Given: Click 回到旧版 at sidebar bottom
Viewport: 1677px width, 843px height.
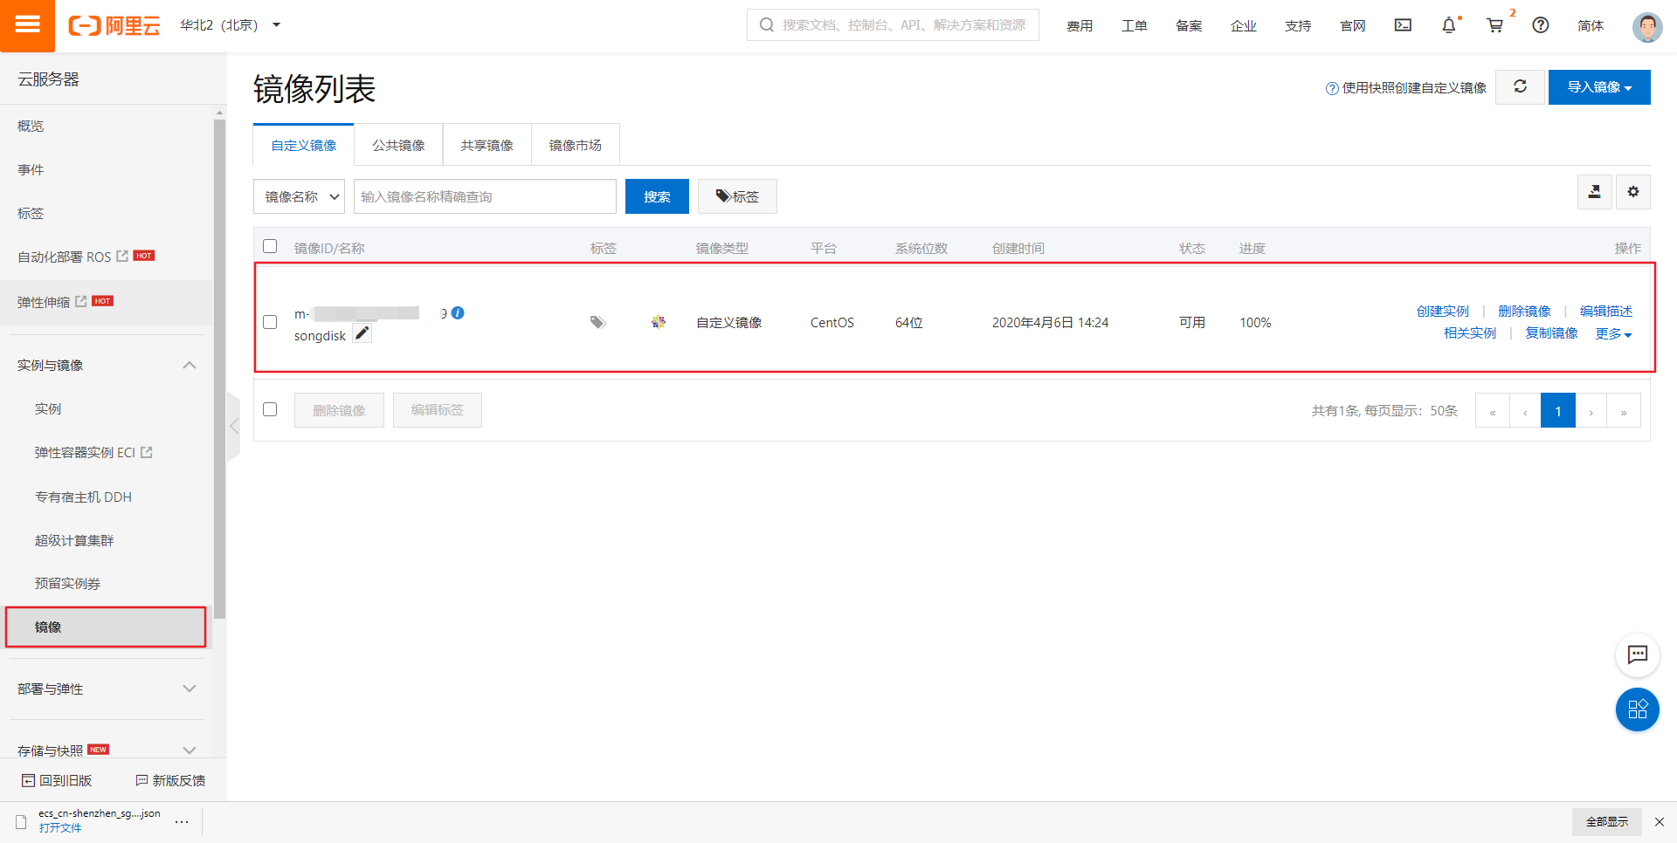Looking at the screenshot, I should (57, 780).
